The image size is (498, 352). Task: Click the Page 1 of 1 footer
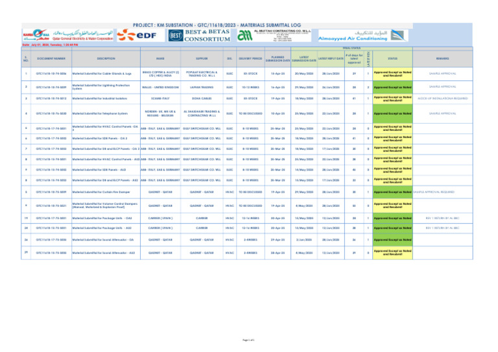(x=248, y=340)
